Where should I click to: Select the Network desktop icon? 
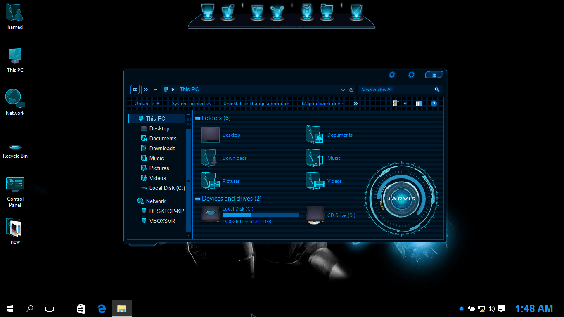coord(15,102)
